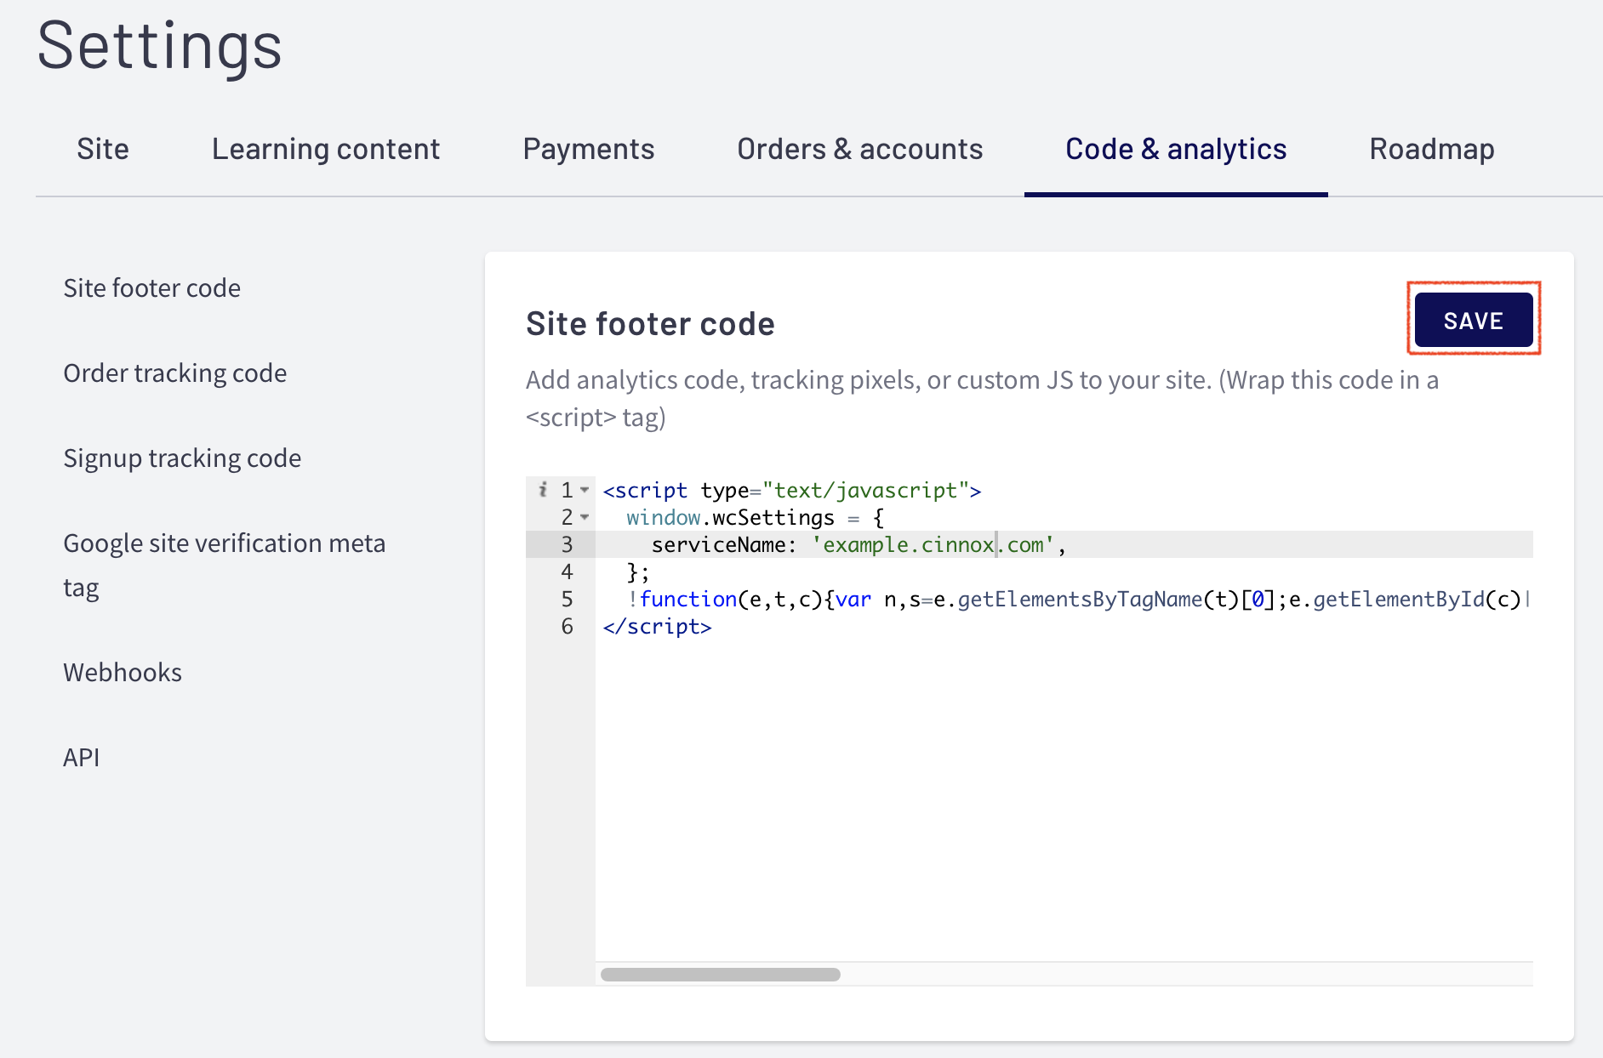Open Order tracking code section
Image resolution: width=1603 pixels, height=1058 pixels.
coord(175,373)
